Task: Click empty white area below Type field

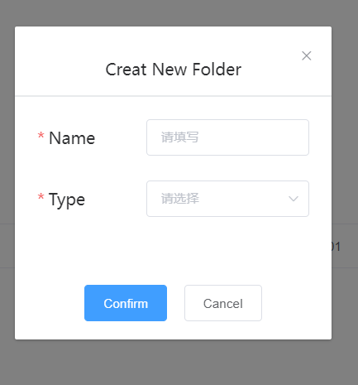Action: pyautogui.click(x=173, y=248)
